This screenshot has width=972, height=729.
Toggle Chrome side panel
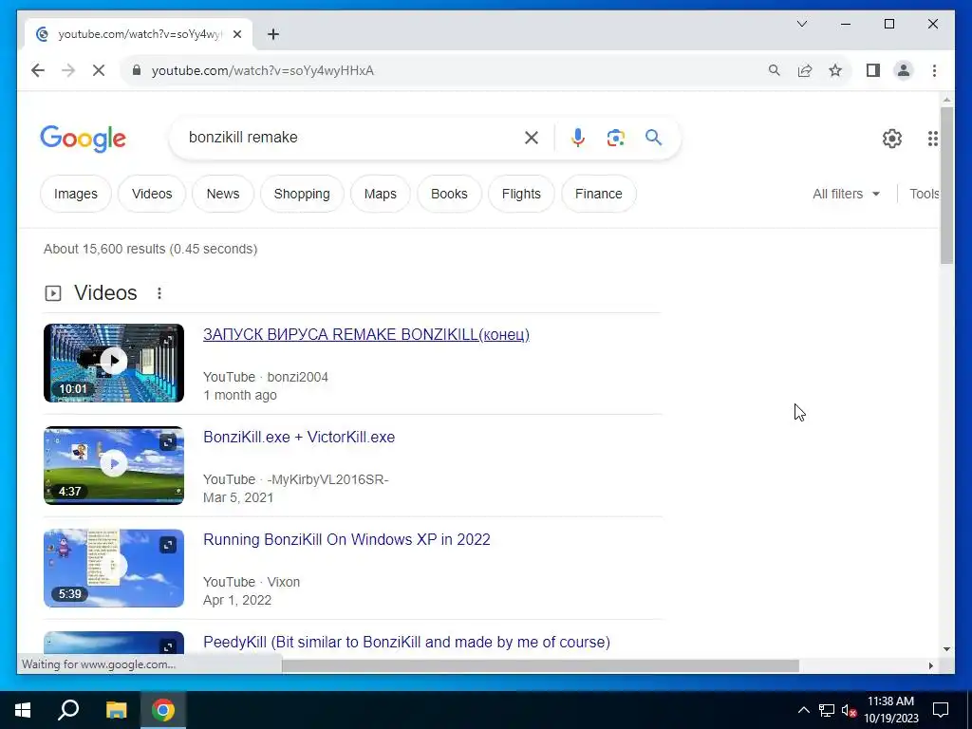pos(873,70)
